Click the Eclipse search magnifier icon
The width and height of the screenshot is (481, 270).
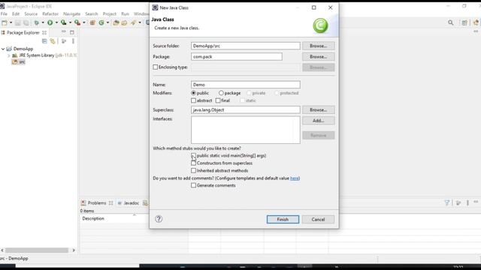pos(451,22)
